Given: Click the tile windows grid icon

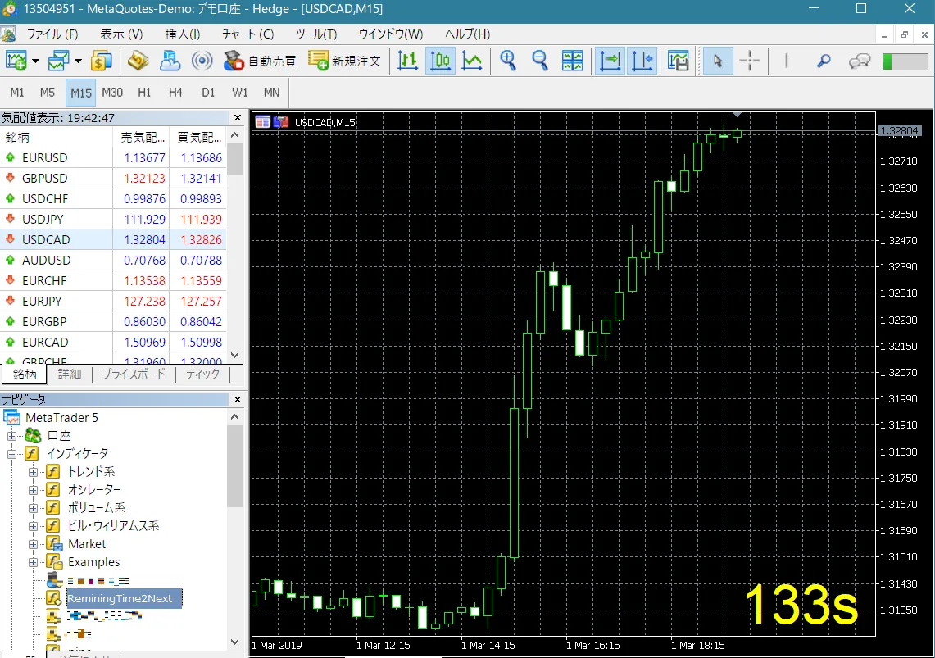Looking at the screenshot, I should tap(573, 61).
